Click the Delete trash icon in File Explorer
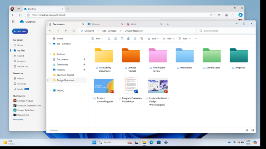 click(x=142, y=39)
